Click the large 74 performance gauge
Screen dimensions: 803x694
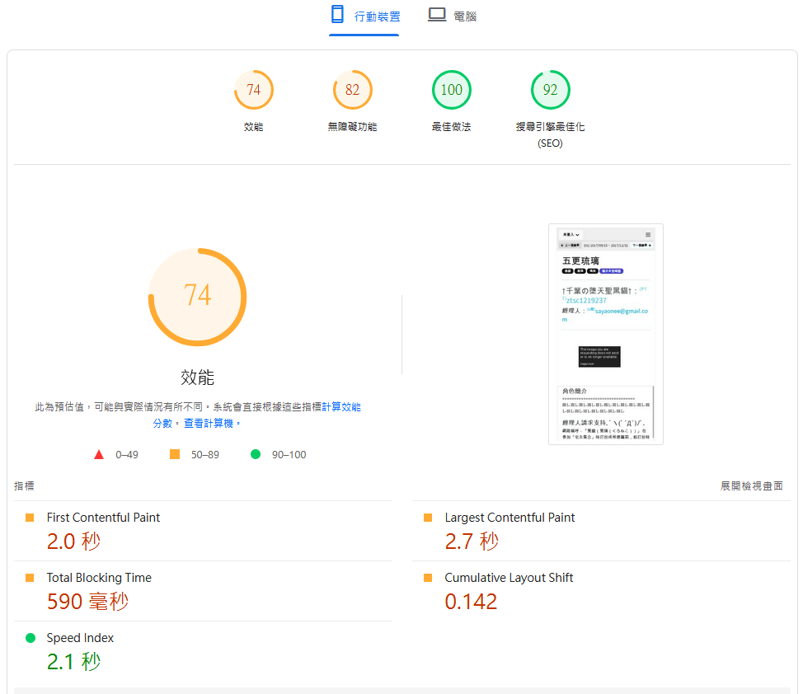point(198,296)
